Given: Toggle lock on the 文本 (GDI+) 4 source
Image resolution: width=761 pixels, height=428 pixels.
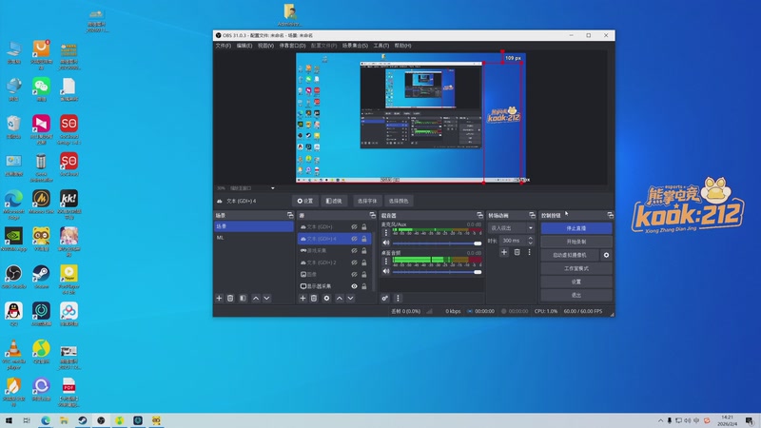Looking at the screenshot, I should (x=364, y=239).
